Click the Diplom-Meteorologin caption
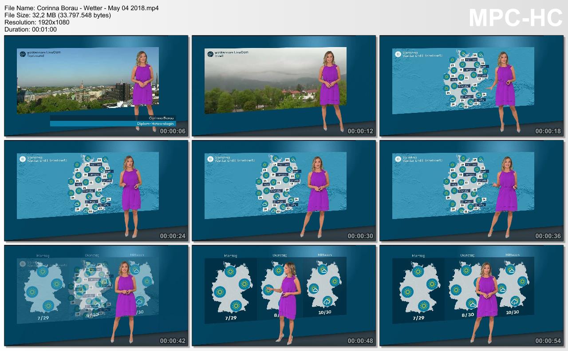The width and height of the screenshot is (568, 351). click(x=156, y=124)
